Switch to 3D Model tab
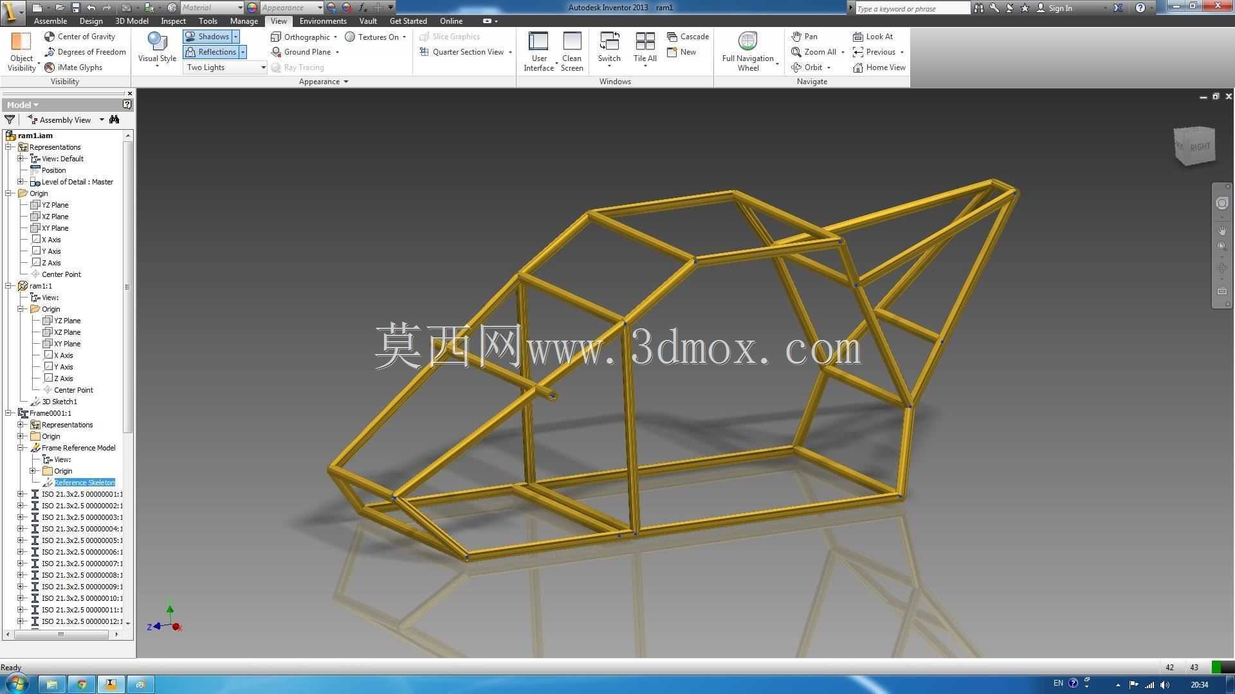This screenshot has width=1235, height=694. [x=132, y=21]
